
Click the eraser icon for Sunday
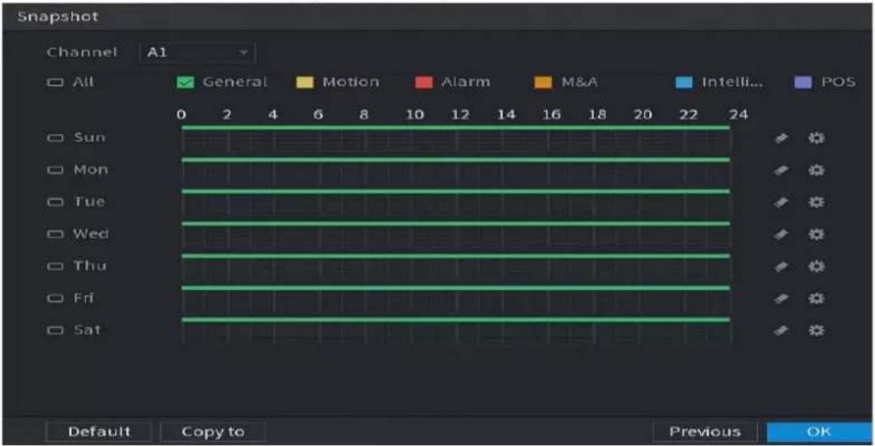pyautogui.click(x=781, y=137)
